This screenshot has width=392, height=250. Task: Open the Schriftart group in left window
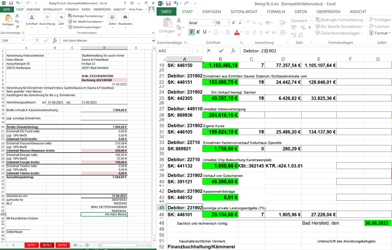(x=32, y=21)
